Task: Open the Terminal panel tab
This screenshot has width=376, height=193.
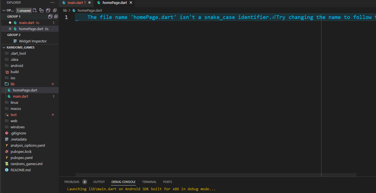Action: pos(149,182)
